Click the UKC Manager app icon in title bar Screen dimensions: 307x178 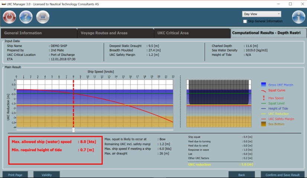pos(3,4)
